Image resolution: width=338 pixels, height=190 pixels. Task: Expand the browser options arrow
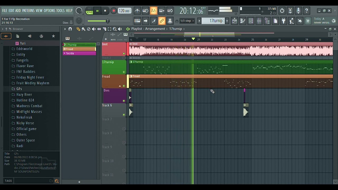click(x=3, y=29)
